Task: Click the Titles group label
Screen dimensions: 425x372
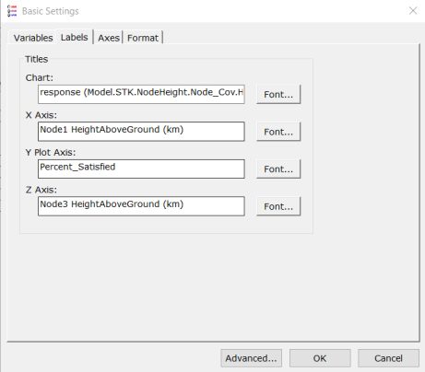Action: pyautogui.click(x=37, y=59)
